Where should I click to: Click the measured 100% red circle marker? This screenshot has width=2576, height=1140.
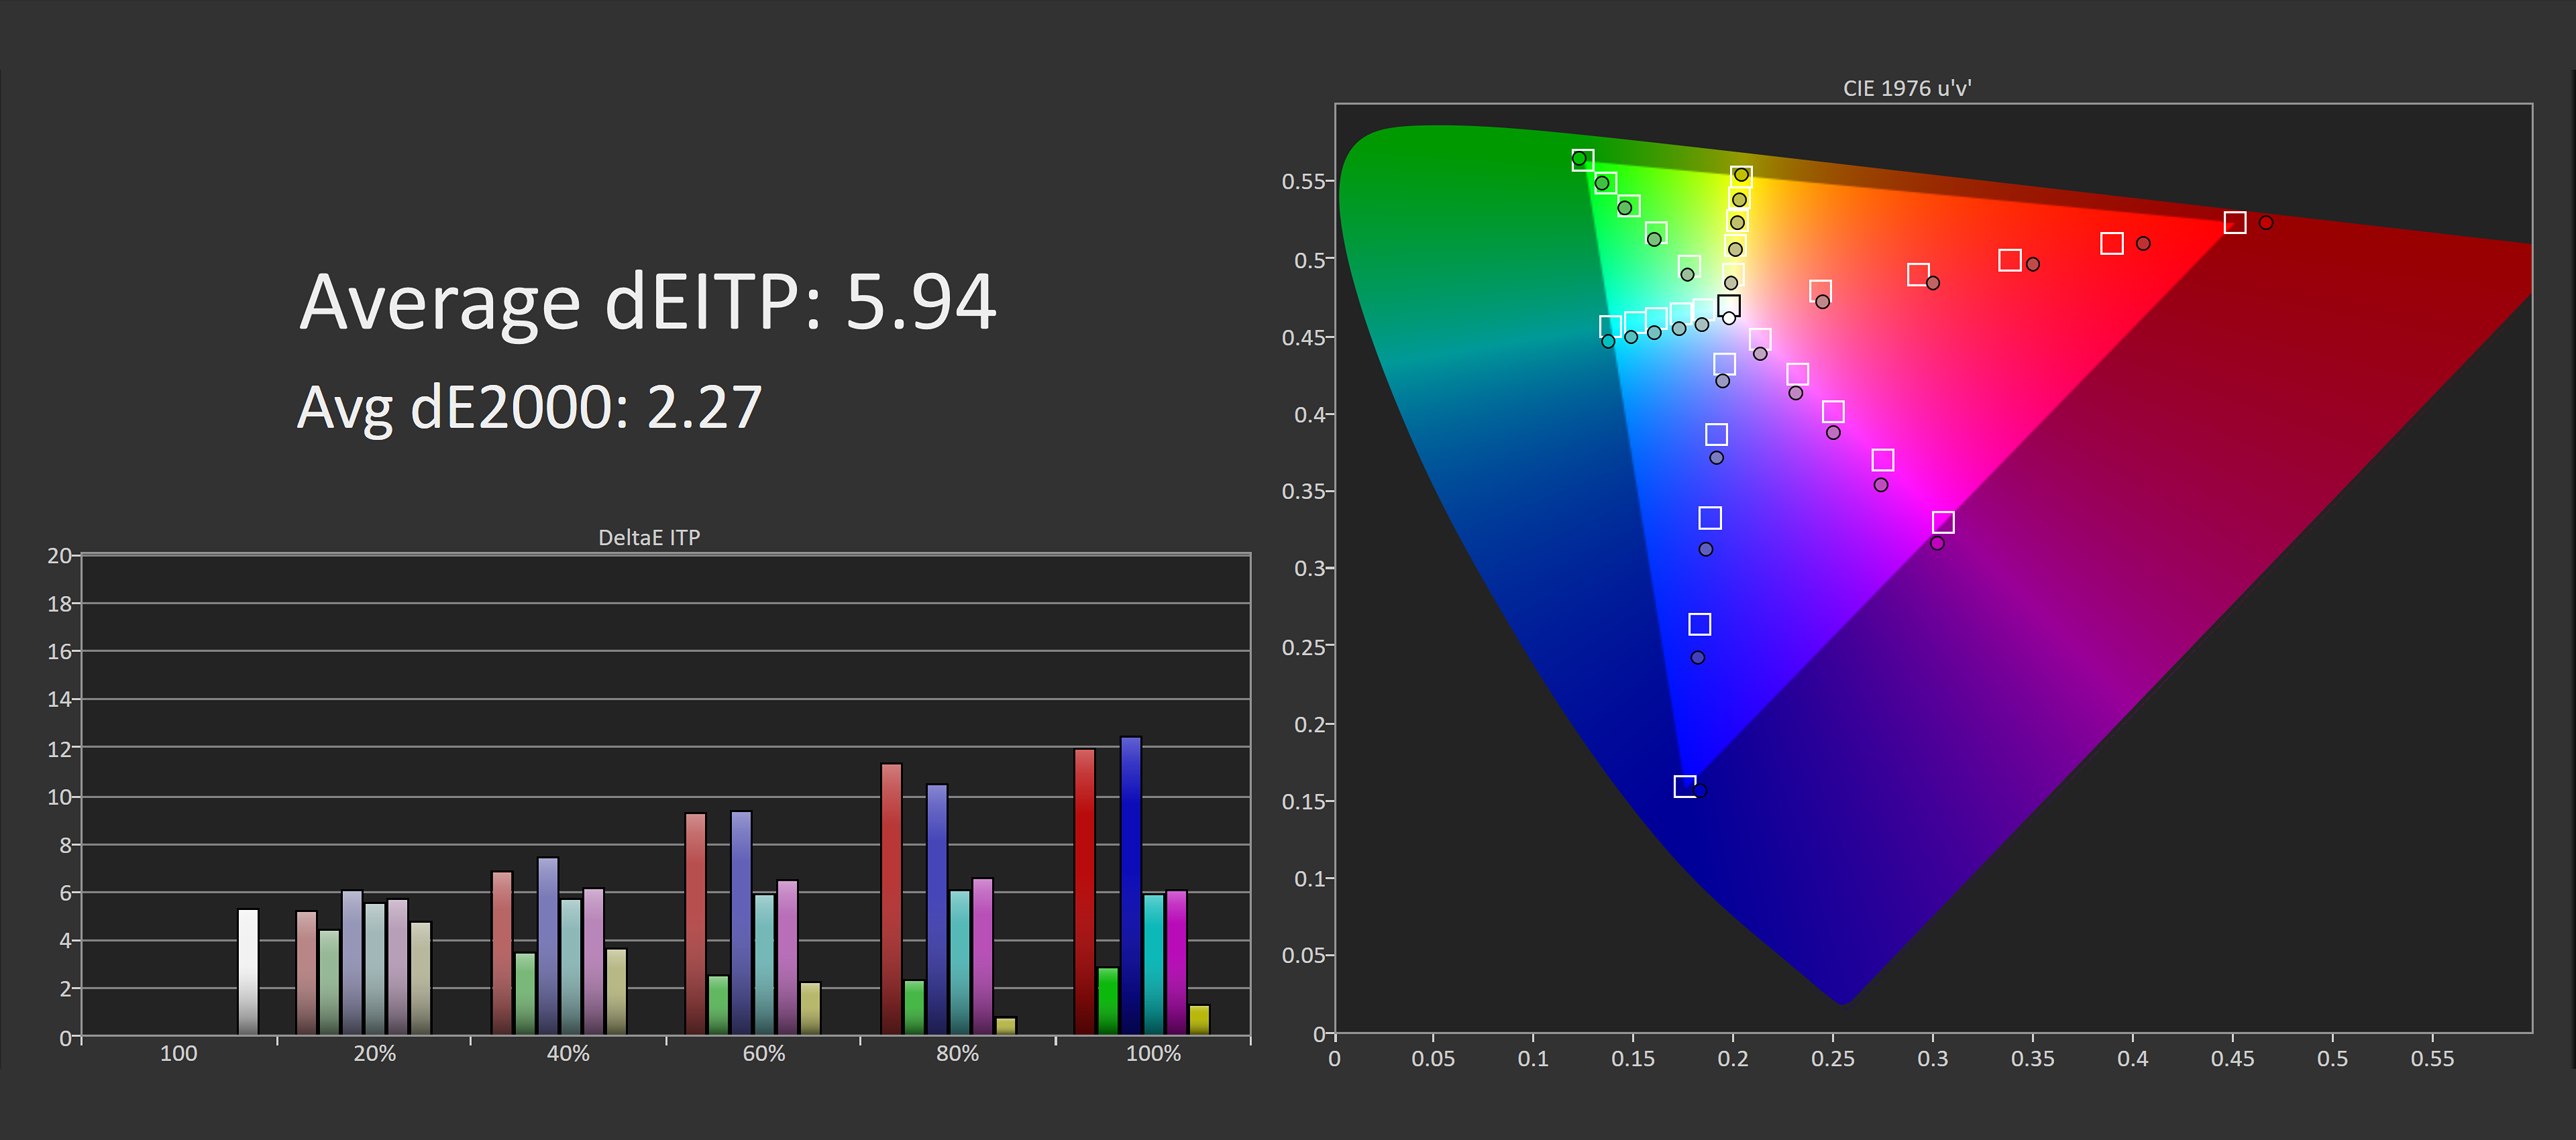tap(2266, 222)
